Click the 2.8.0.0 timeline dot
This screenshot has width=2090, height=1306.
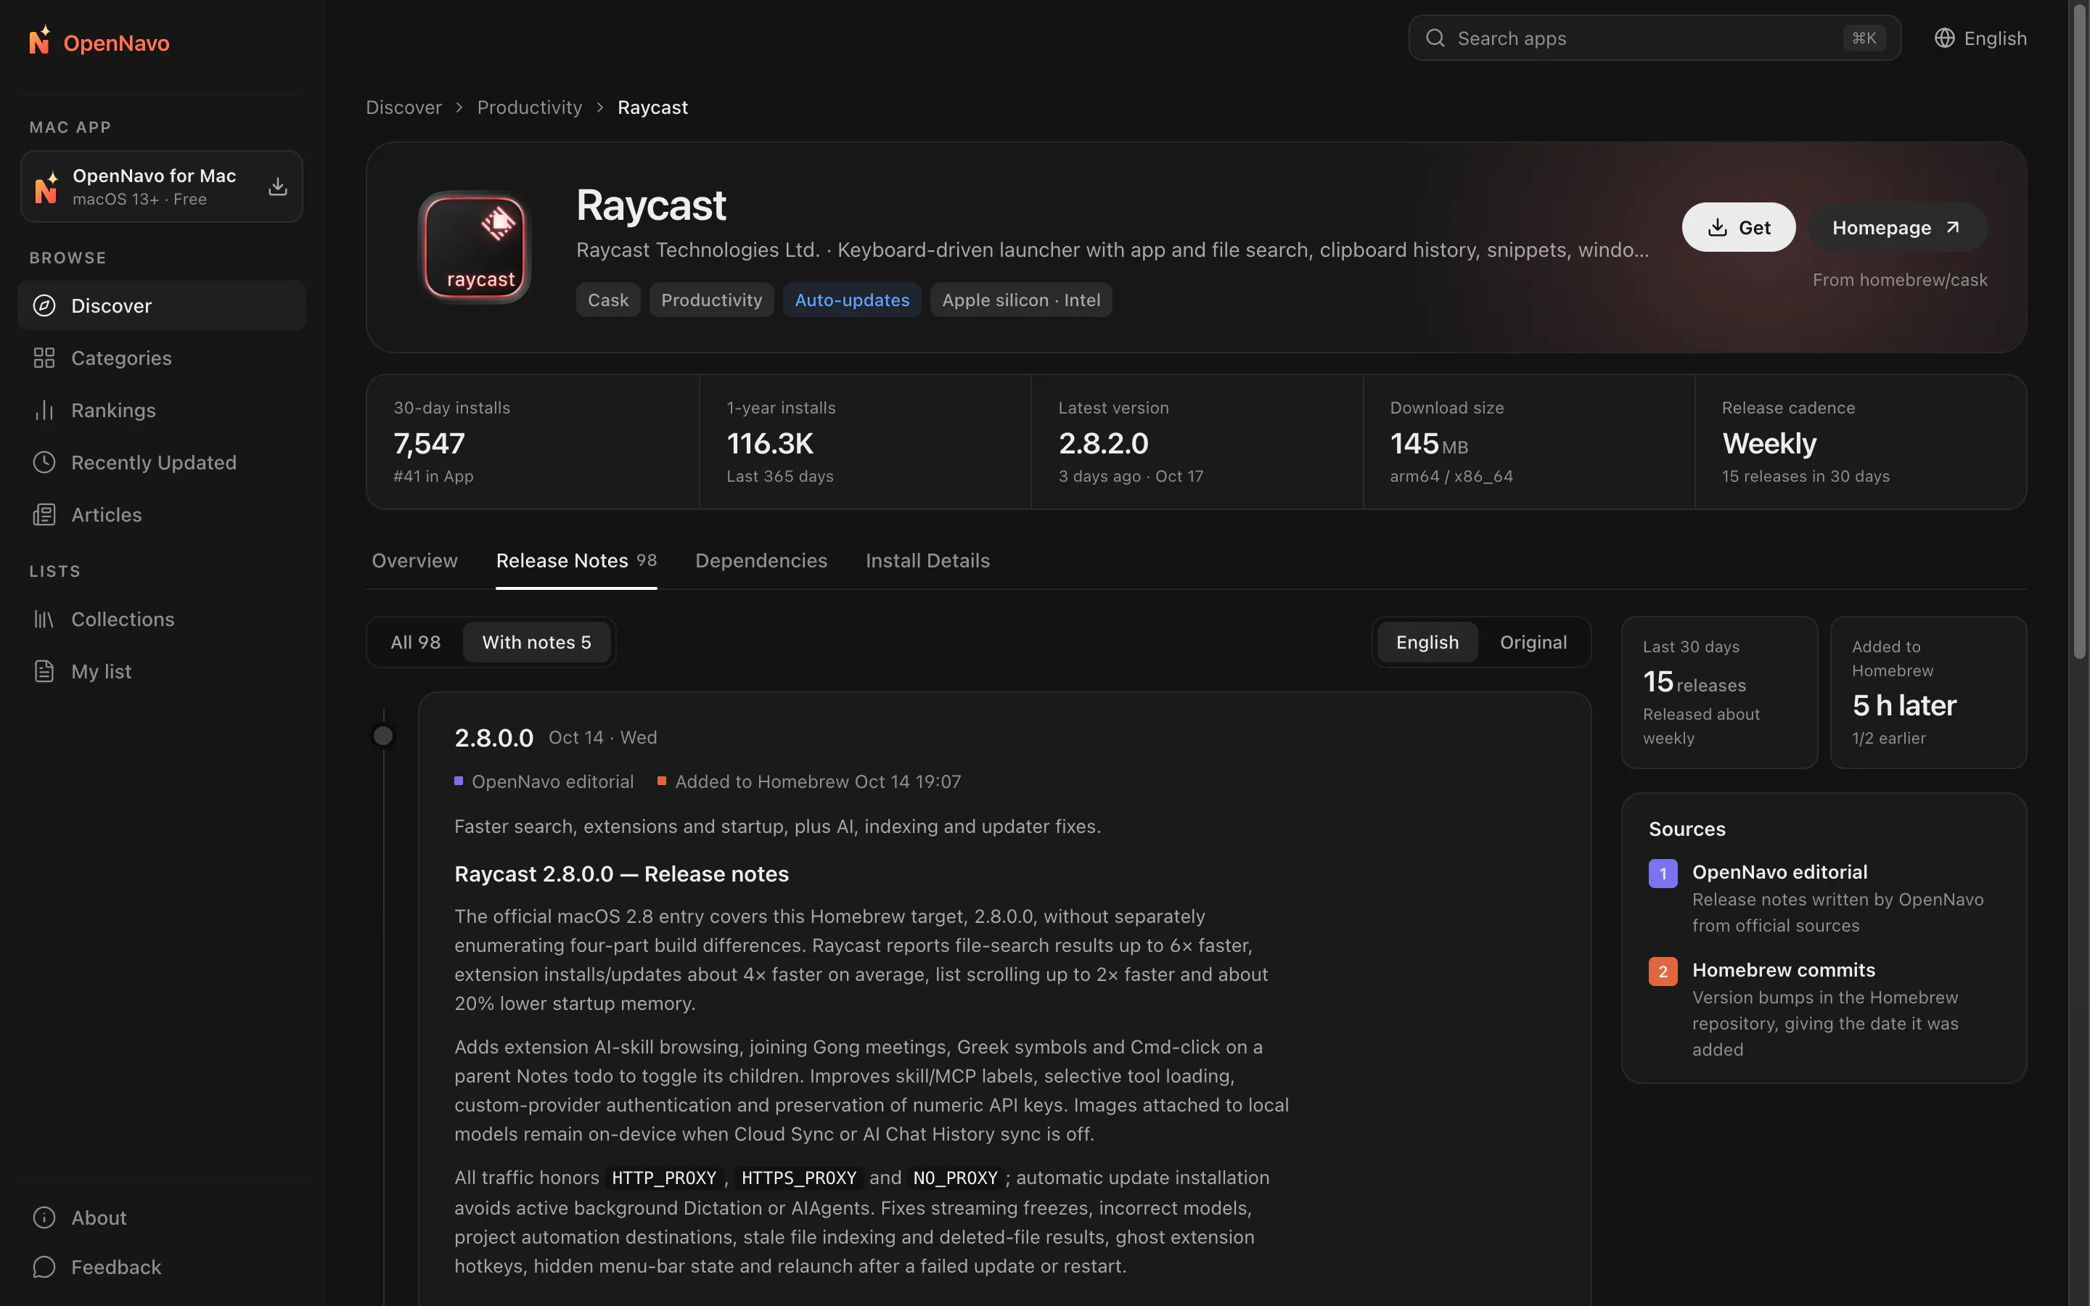382,736
